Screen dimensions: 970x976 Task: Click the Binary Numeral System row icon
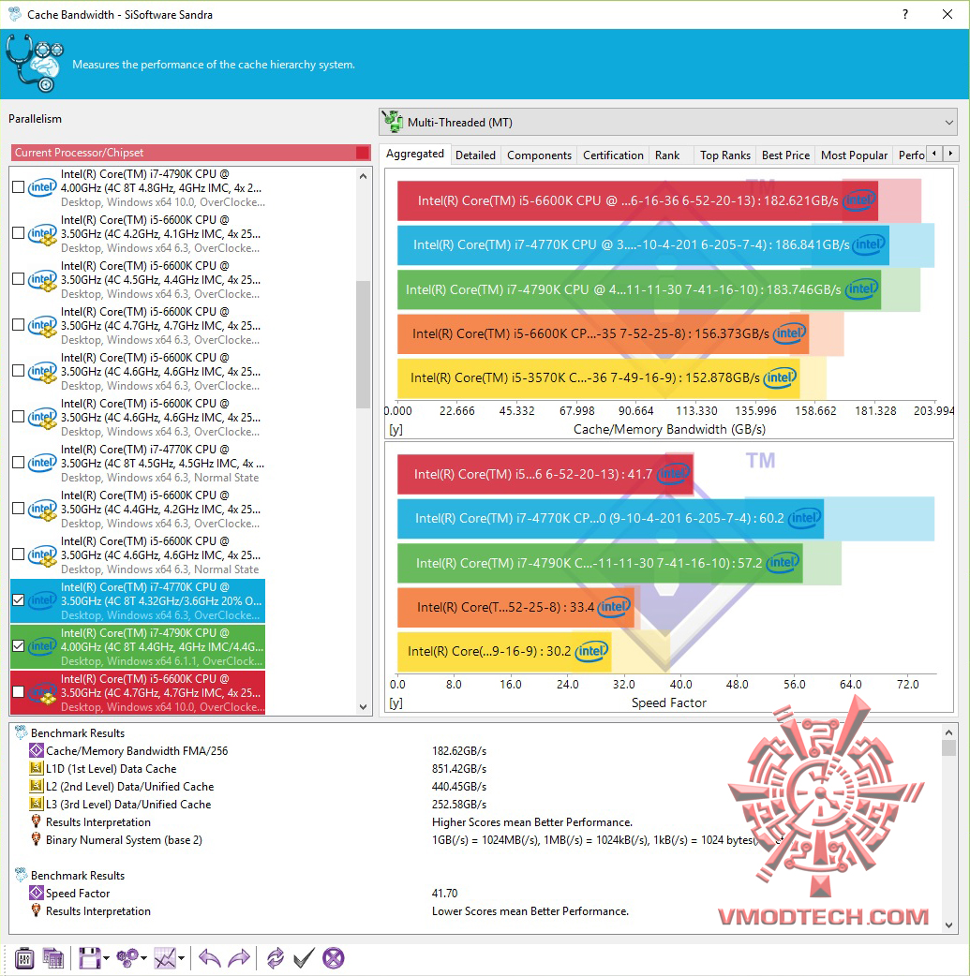pyautogui.click(x=37, y=839)
